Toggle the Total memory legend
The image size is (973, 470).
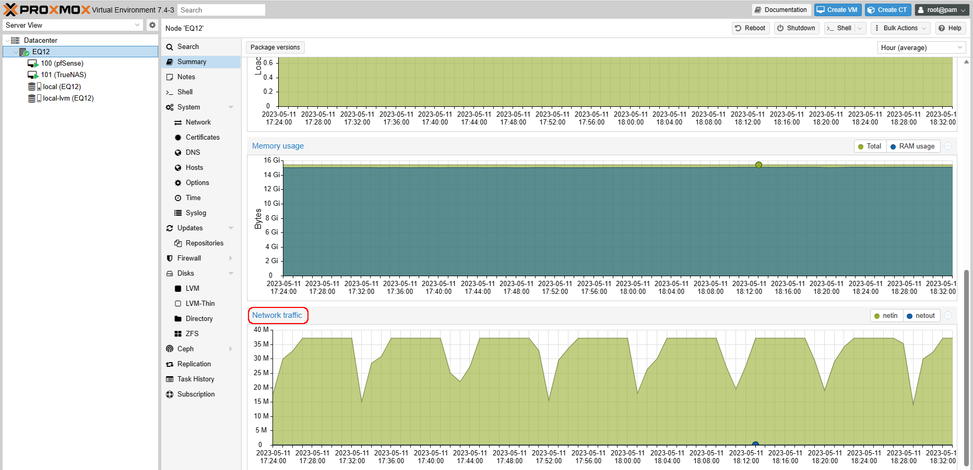tap(869, 146)
